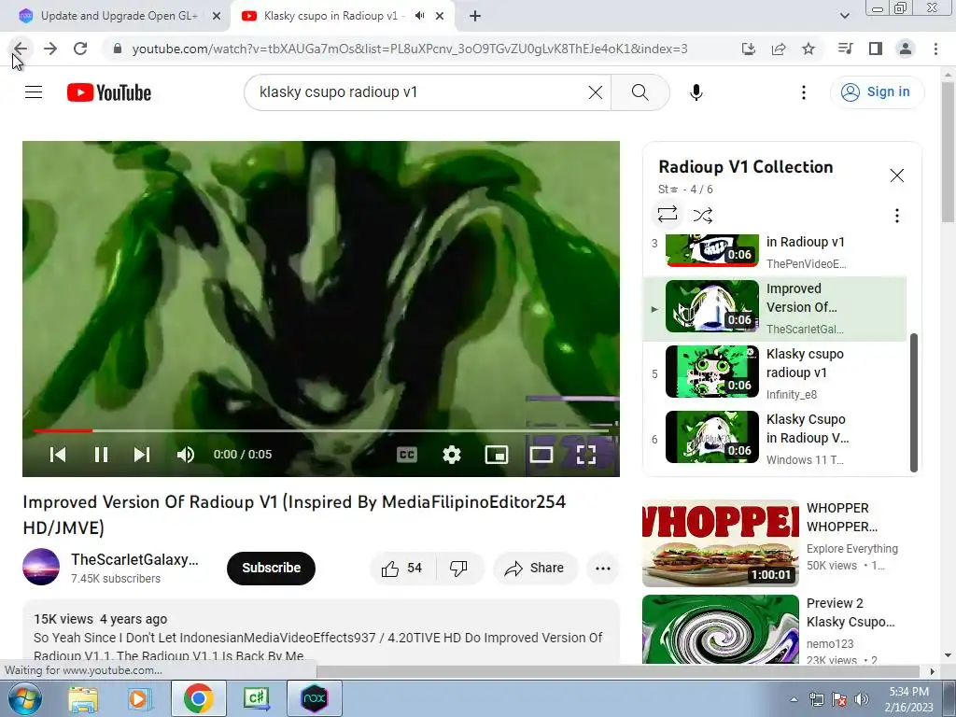Click the Sign in button
This screenshot has width=956, height=717.
pyautogui.click(x=877, y=92)
